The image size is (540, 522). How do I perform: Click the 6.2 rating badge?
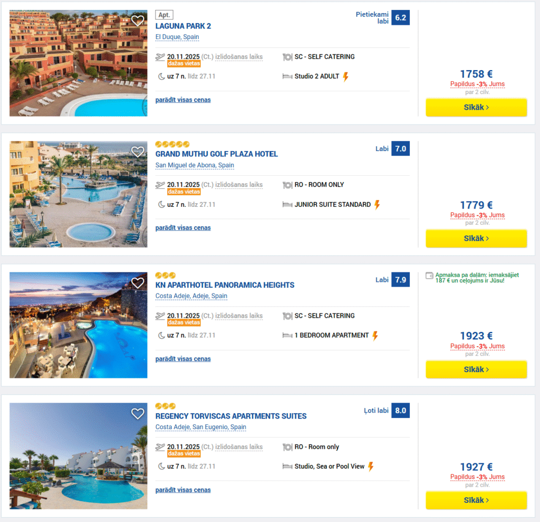[400, 17]
